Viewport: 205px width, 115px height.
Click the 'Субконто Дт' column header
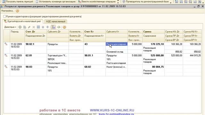pyautogui.click(x=58, y=32)
